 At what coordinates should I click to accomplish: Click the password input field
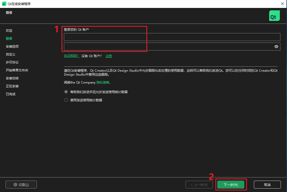pyautogui.click(x=172, y=47)
